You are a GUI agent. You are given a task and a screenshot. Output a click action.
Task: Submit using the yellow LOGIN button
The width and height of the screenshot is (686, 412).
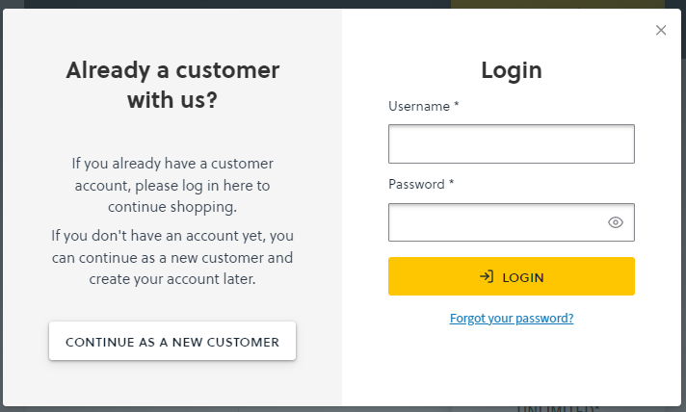(x=511, y=276)
